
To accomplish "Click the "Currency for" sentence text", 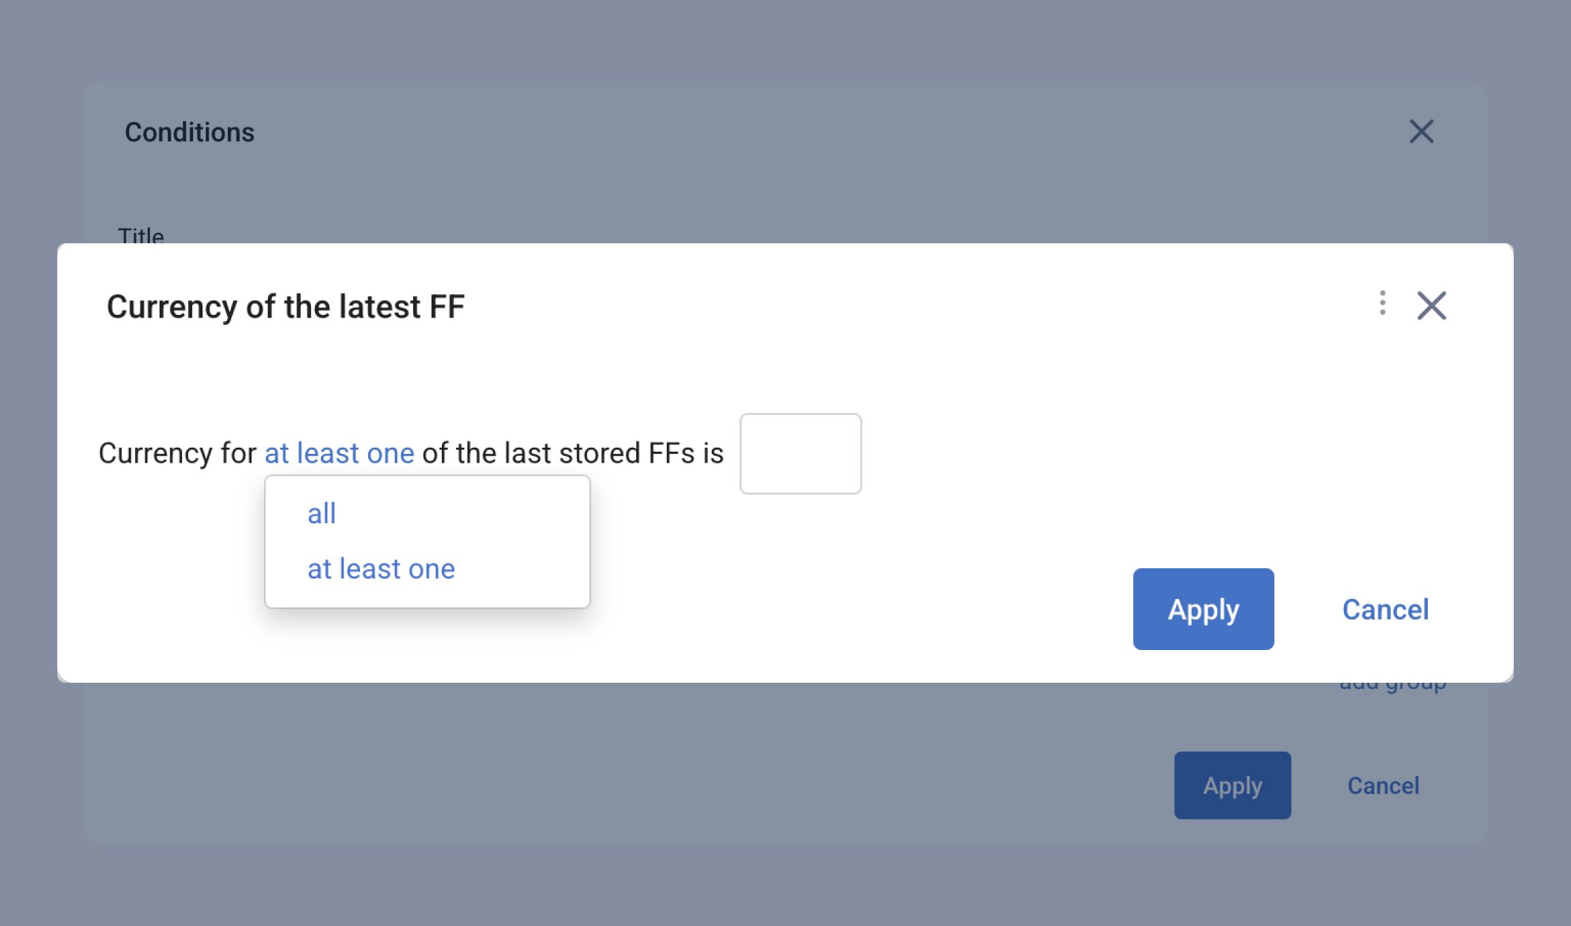I will point(177,453).
